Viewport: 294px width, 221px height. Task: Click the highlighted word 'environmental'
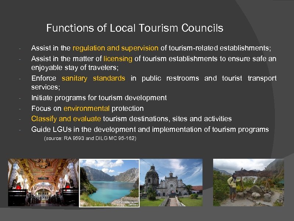click(86, 108)
